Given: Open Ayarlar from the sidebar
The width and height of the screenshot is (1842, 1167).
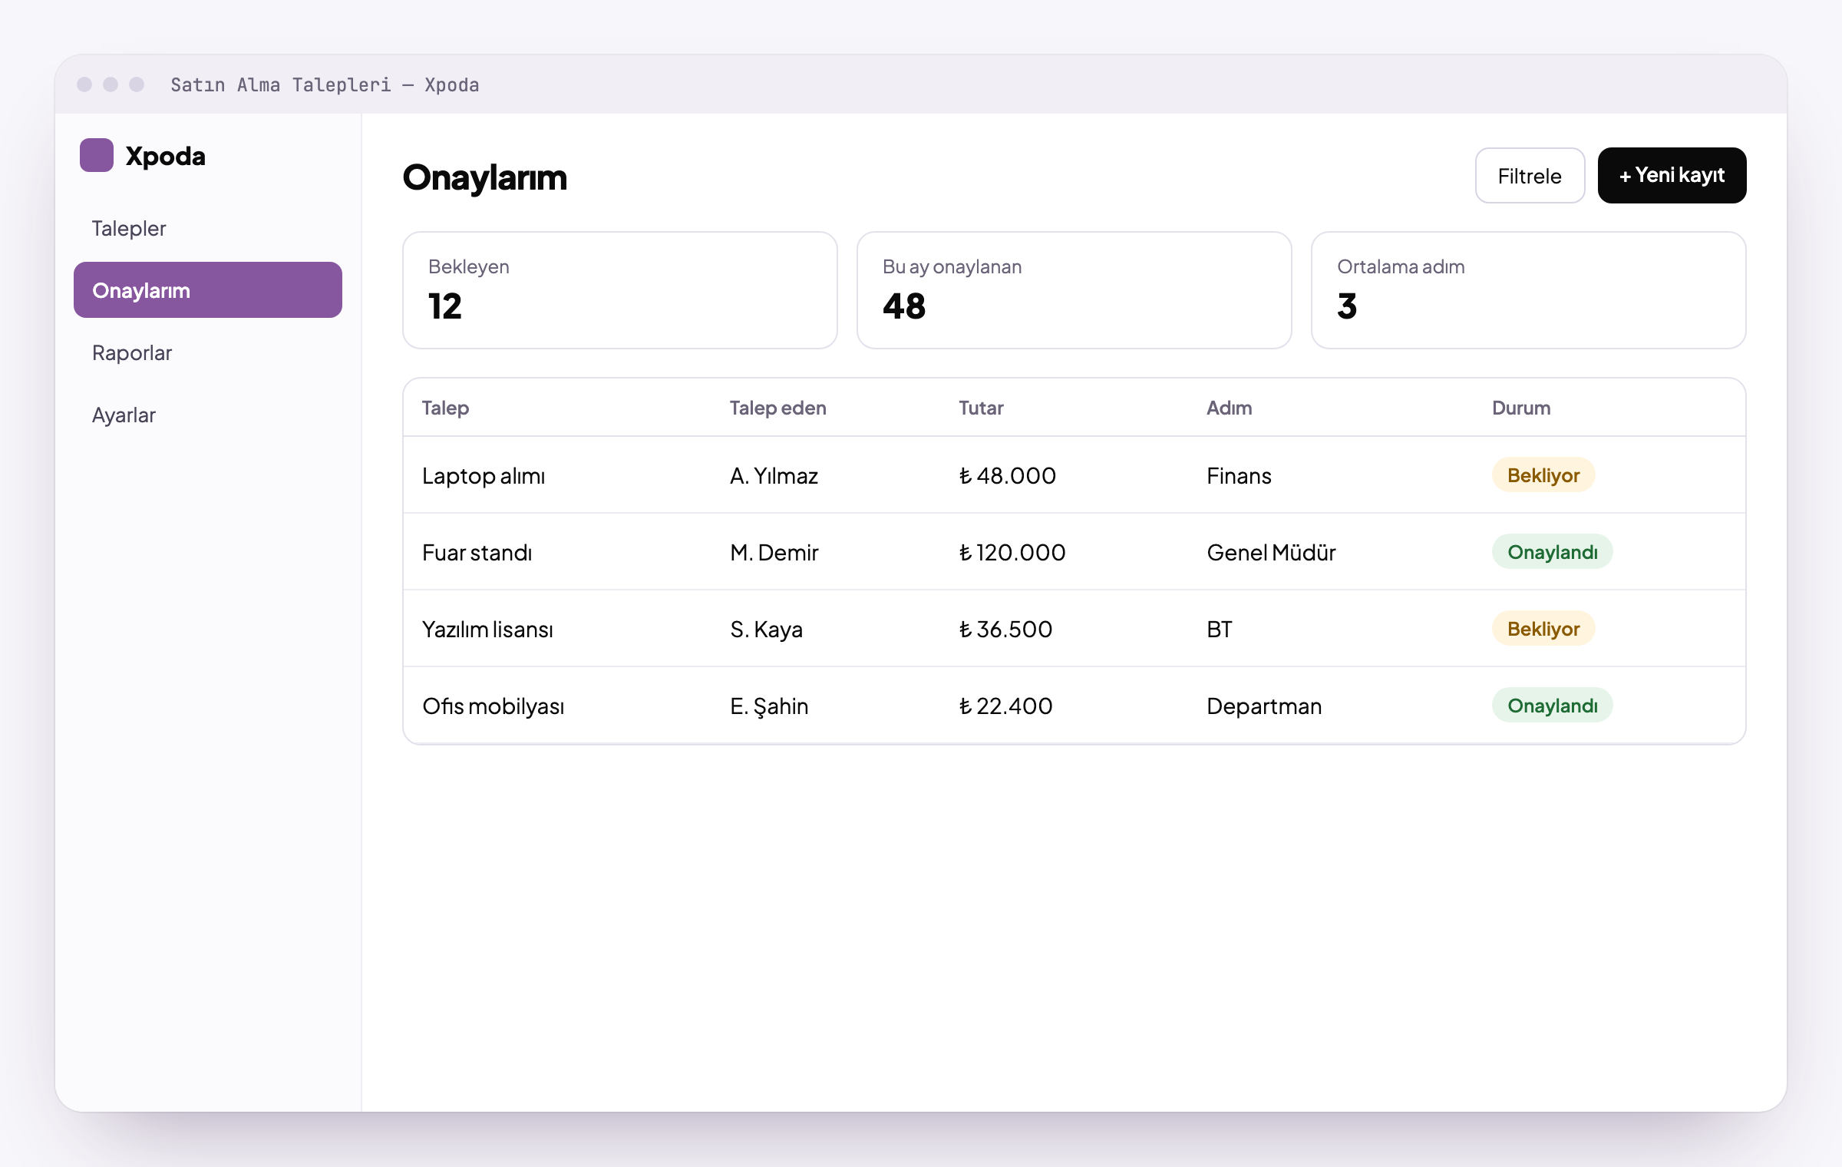Looking at the screenshot, I should 207,415.
